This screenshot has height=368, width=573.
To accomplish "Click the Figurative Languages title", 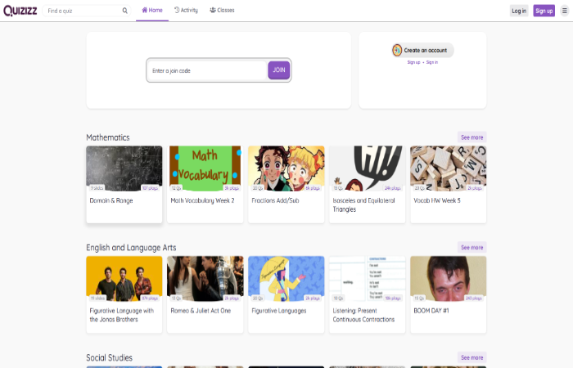I will 279,311.
